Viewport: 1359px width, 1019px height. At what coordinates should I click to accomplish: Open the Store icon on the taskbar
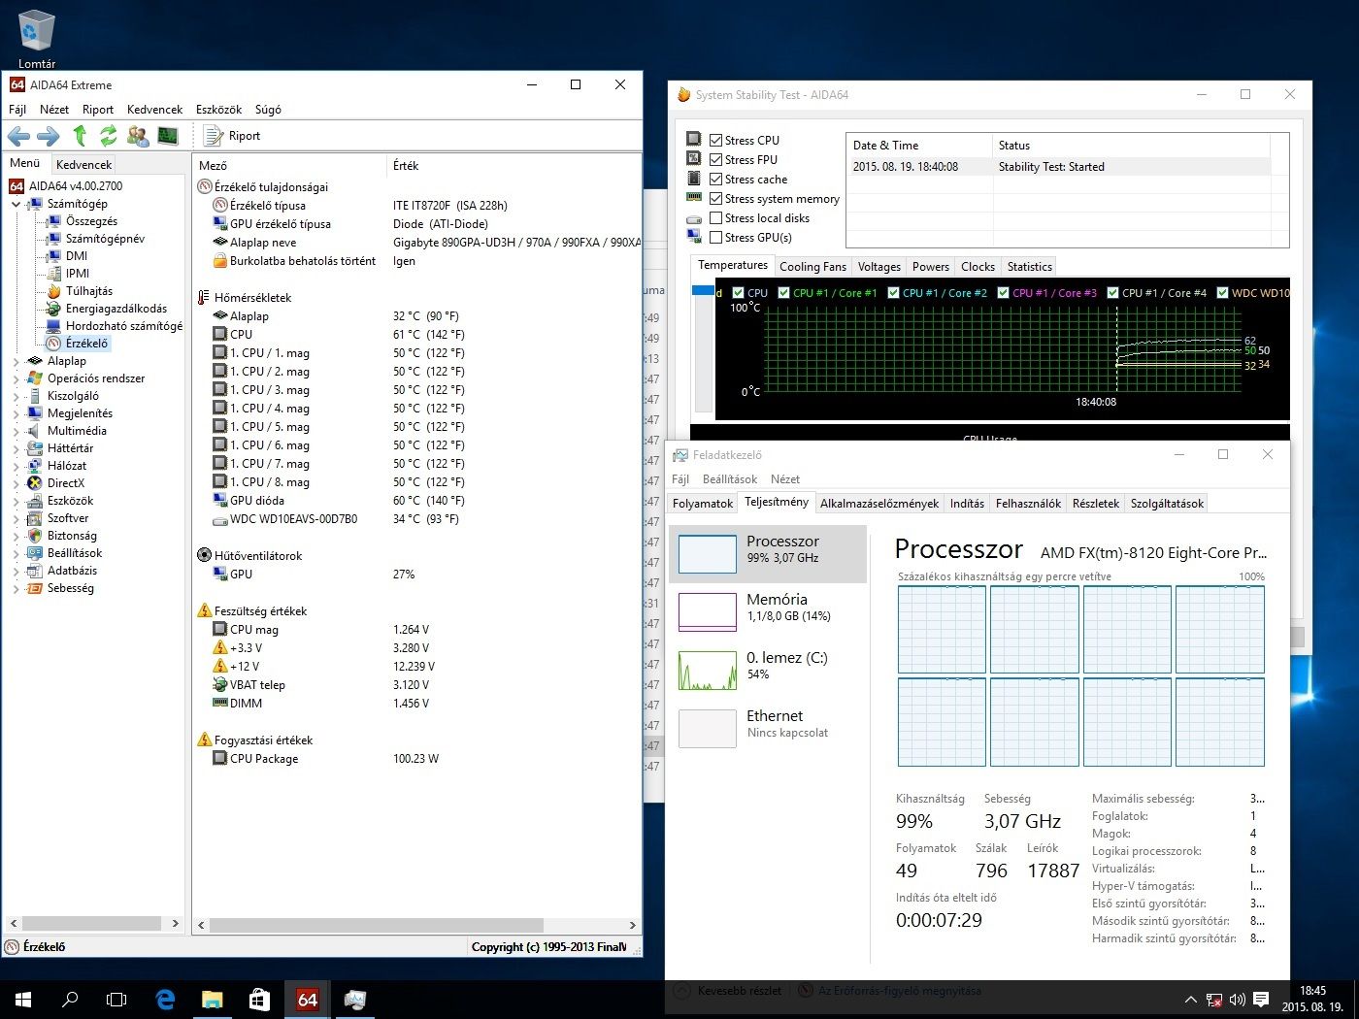pyautogui.click(x=258, y=1000)
